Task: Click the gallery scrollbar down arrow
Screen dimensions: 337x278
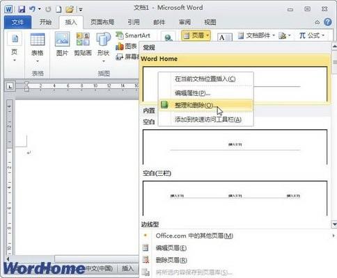Action: 334,224
